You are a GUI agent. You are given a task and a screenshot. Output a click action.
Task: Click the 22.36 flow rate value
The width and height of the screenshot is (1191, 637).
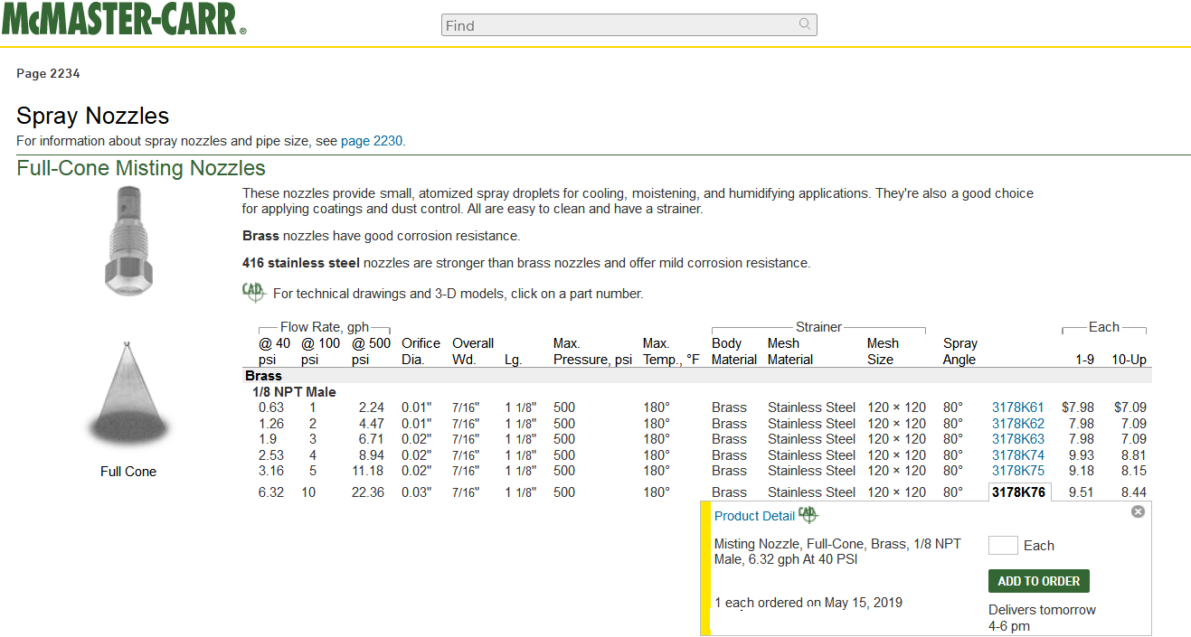[368, 492]
